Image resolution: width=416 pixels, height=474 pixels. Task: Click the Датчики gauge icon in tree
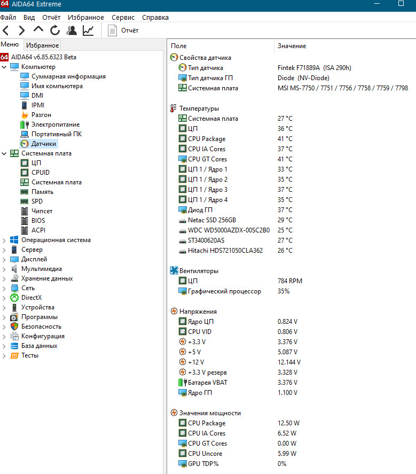25,144
